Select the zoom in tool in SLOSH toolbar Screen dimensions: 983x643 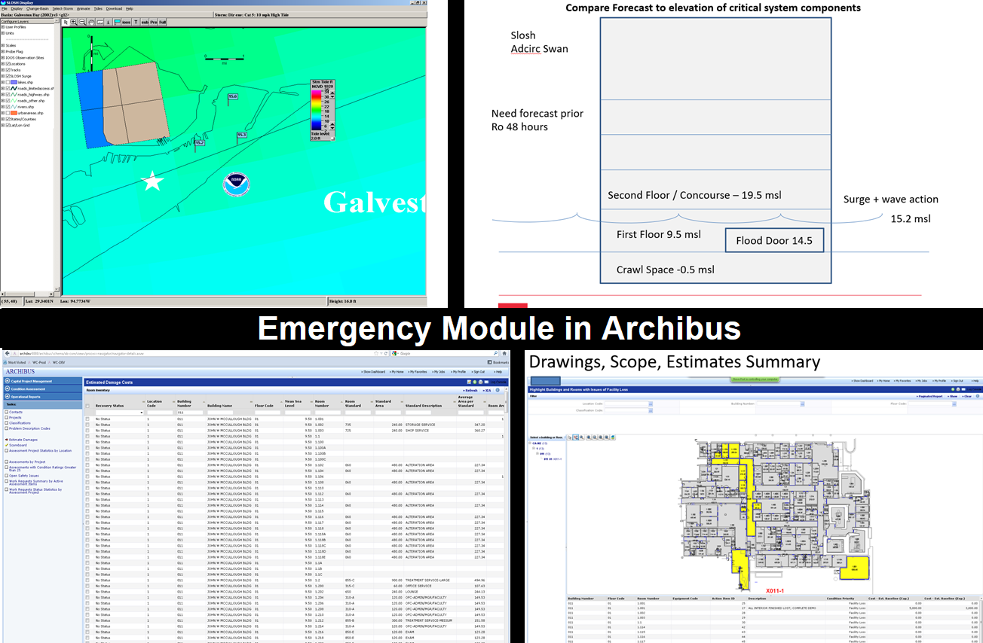point(73,22)
